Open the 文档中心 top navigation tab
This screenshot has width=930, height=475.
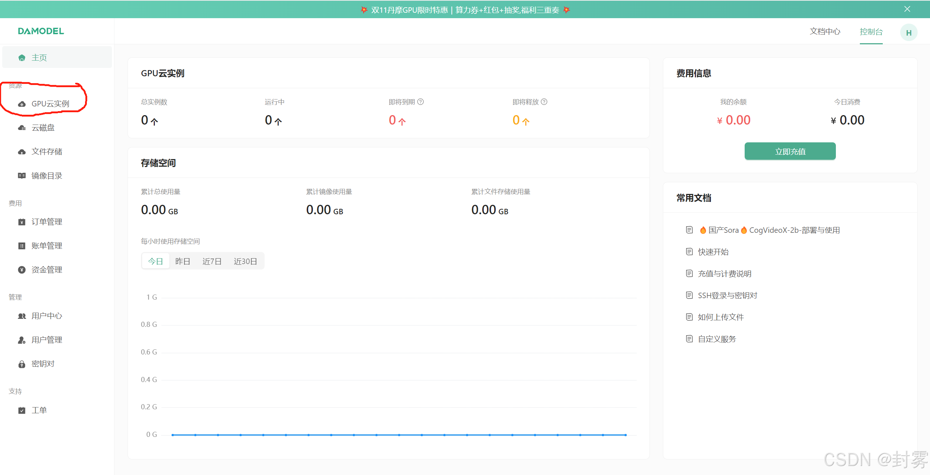pos(825,32)
